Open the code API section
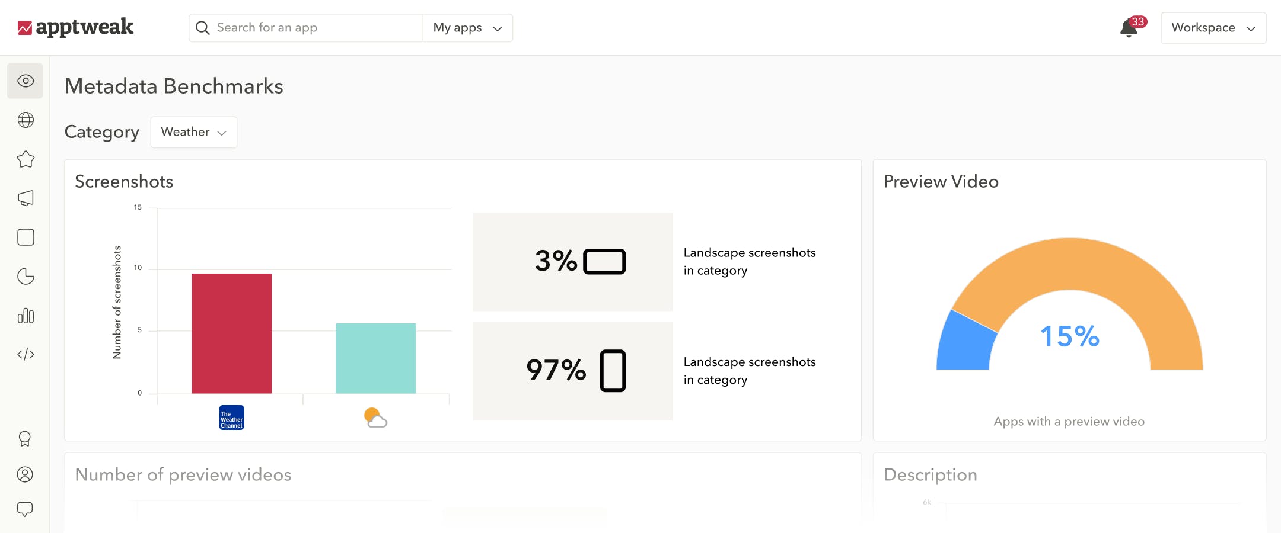1281x533 pixels. [x=25, y=354]
